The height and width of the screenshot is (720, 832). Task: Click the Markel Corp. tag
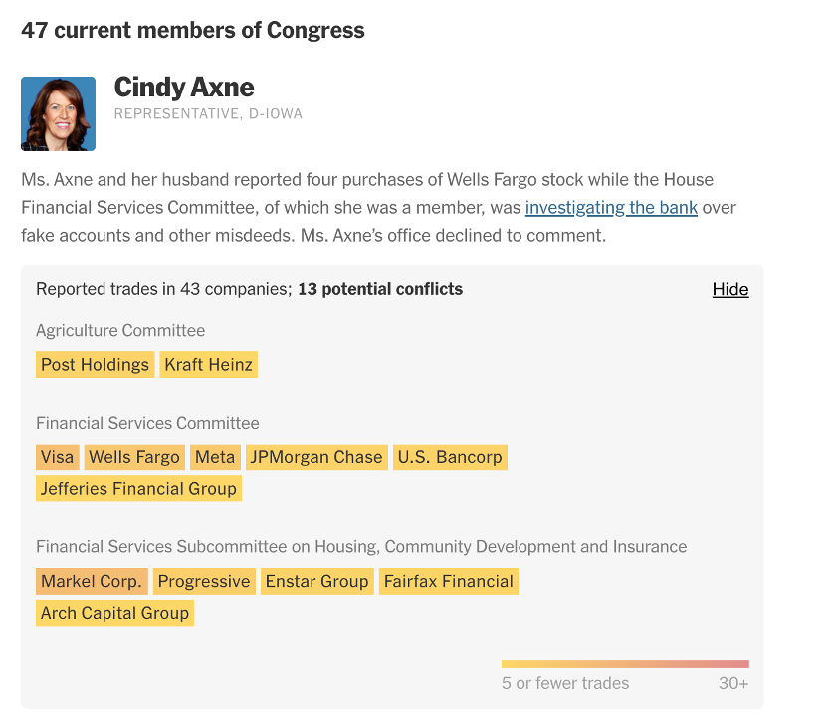click(x=92, y=581)
